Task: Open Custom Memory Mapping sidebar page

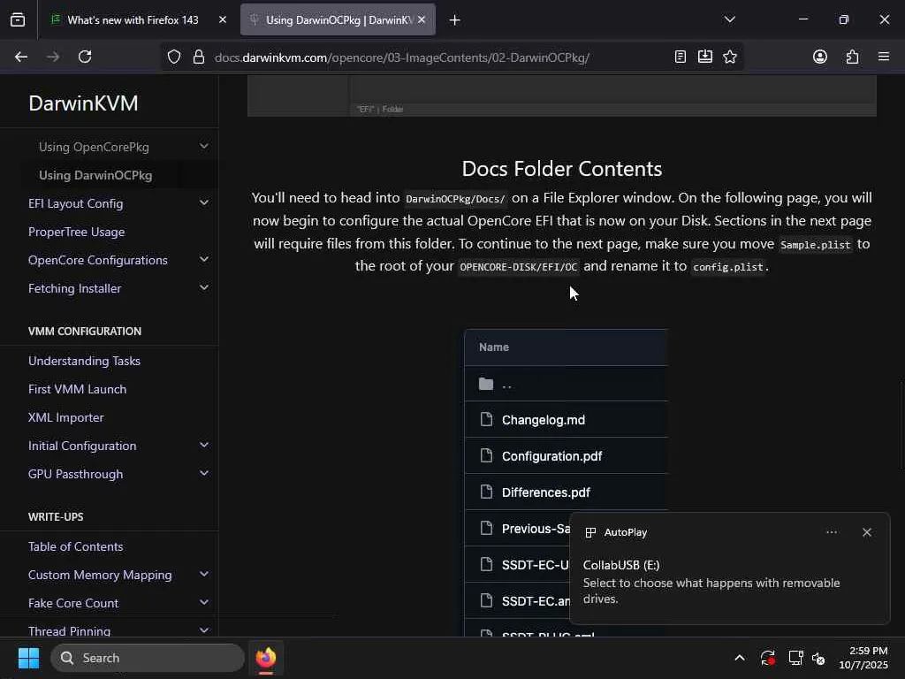Action: pyautogui.click(x=100, y=575)
